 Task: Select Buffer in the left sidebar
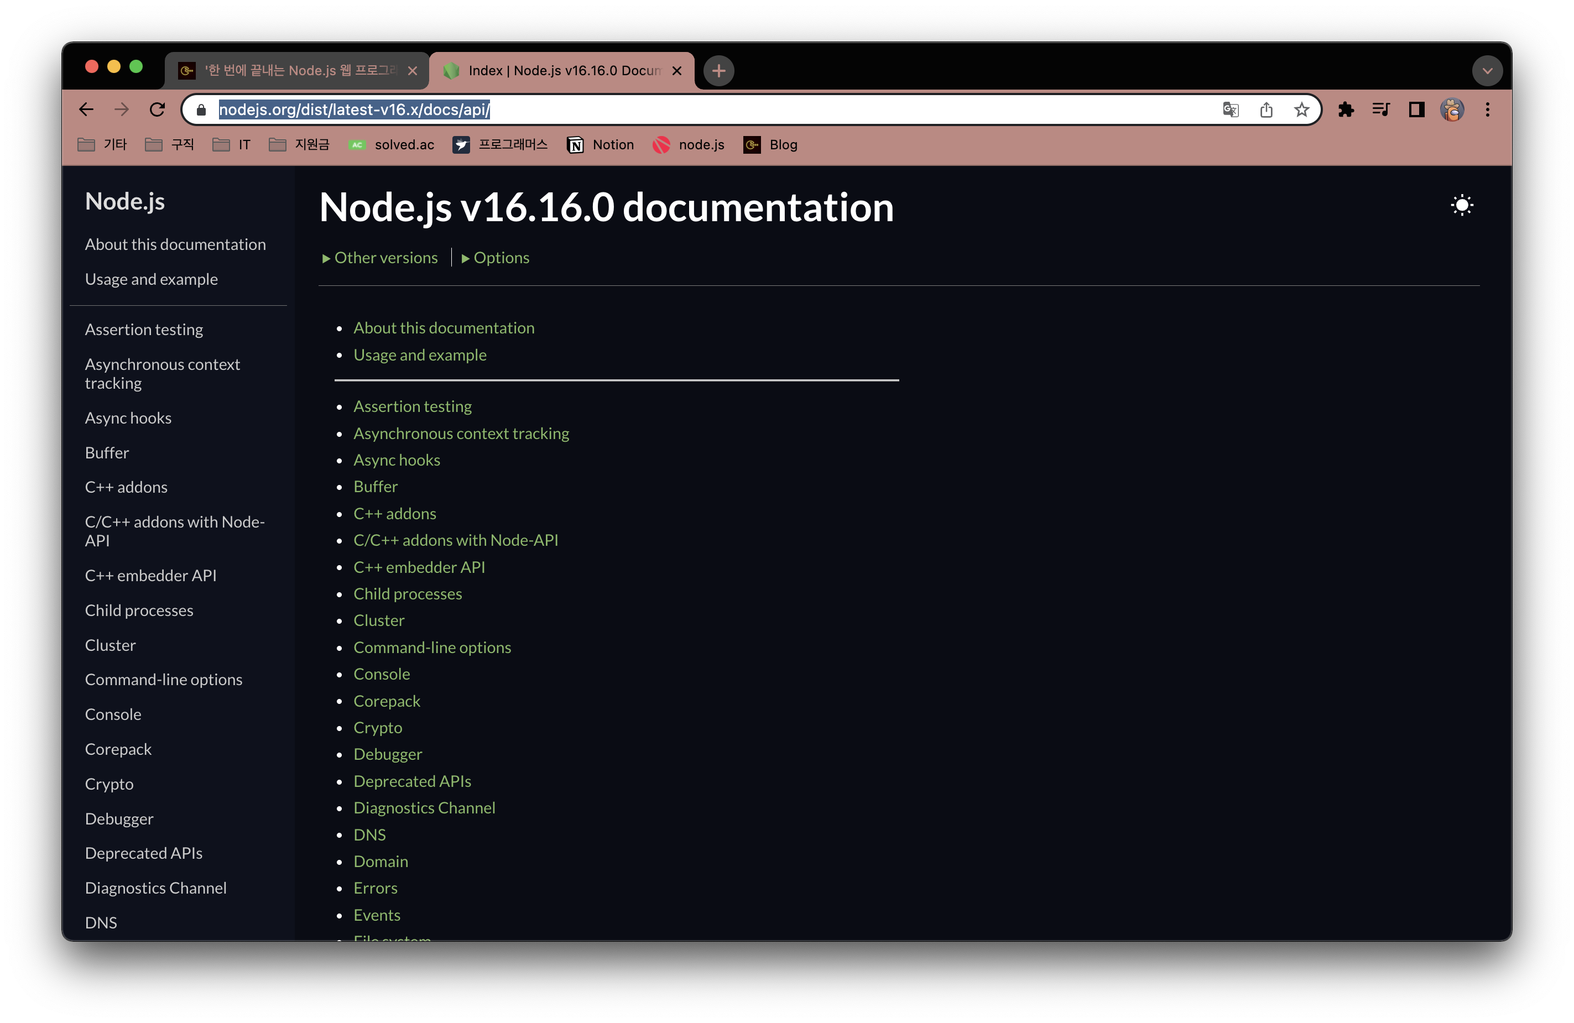(107, 453)
